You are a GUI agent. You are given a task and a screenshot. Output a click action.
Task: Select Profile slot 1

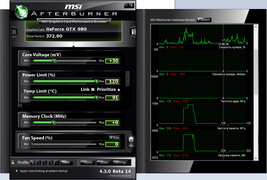[33, 163]
